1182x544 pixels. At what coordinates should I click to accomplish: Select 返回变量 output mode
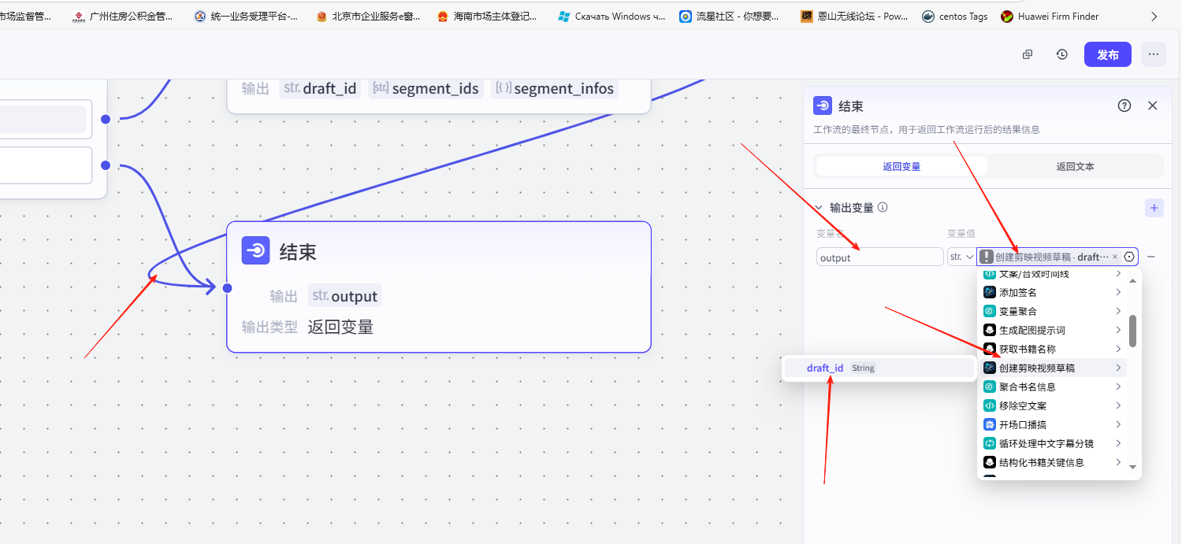pyautogui.click(x=901, y=166)
